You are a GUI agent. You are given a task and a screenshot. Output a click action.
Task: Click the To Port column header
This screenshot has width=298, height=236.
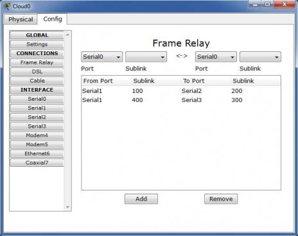(x=206, y=81)
